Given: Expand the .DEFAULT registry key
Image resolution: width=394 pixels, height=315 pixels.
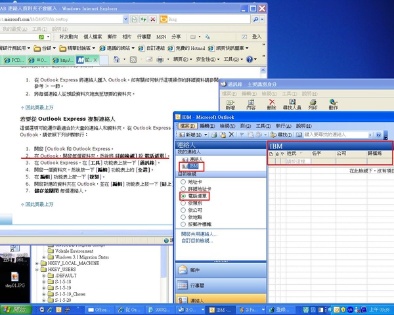Looking at the screenshot, I should (x=44, y=276).
